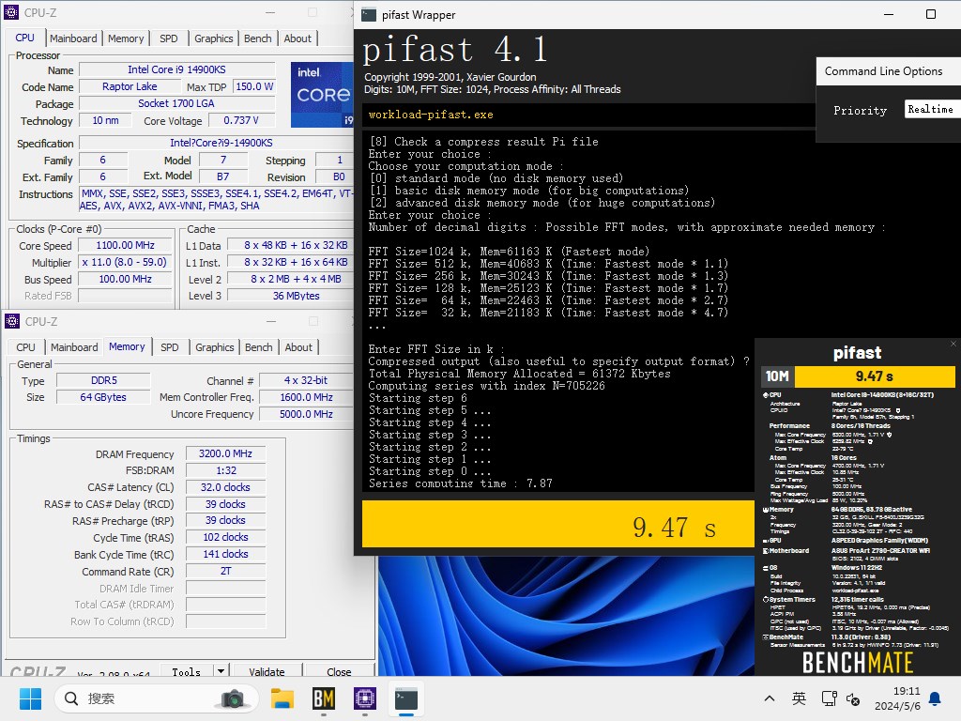Show hidden system tray icons
The width and height of the screenshot is (961, 721).
(770, 698)
